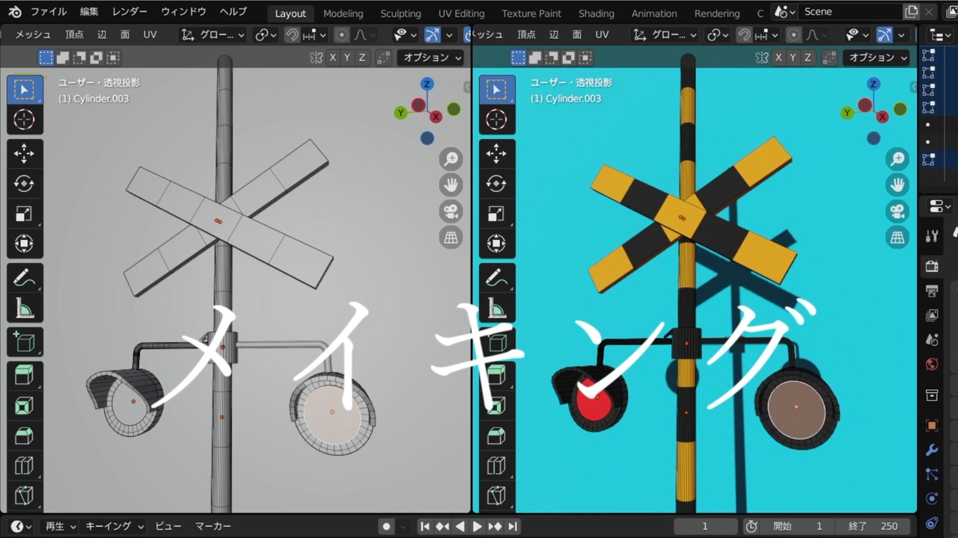Open メッシュ menu in left viewport header
Screen dimensions: 958x538
[33, 35]
